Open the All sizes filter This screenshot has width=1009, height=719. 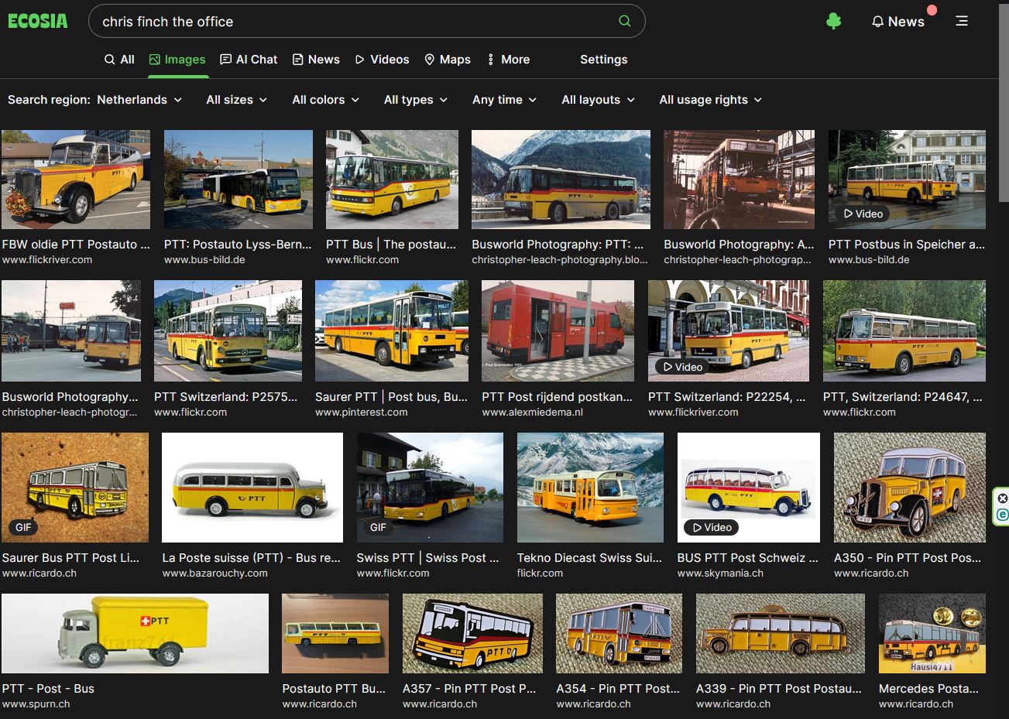(x=237, y=100)
